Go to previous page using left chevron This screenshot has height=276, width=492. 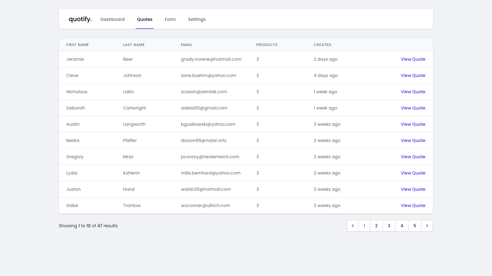[x=353, y=226]
